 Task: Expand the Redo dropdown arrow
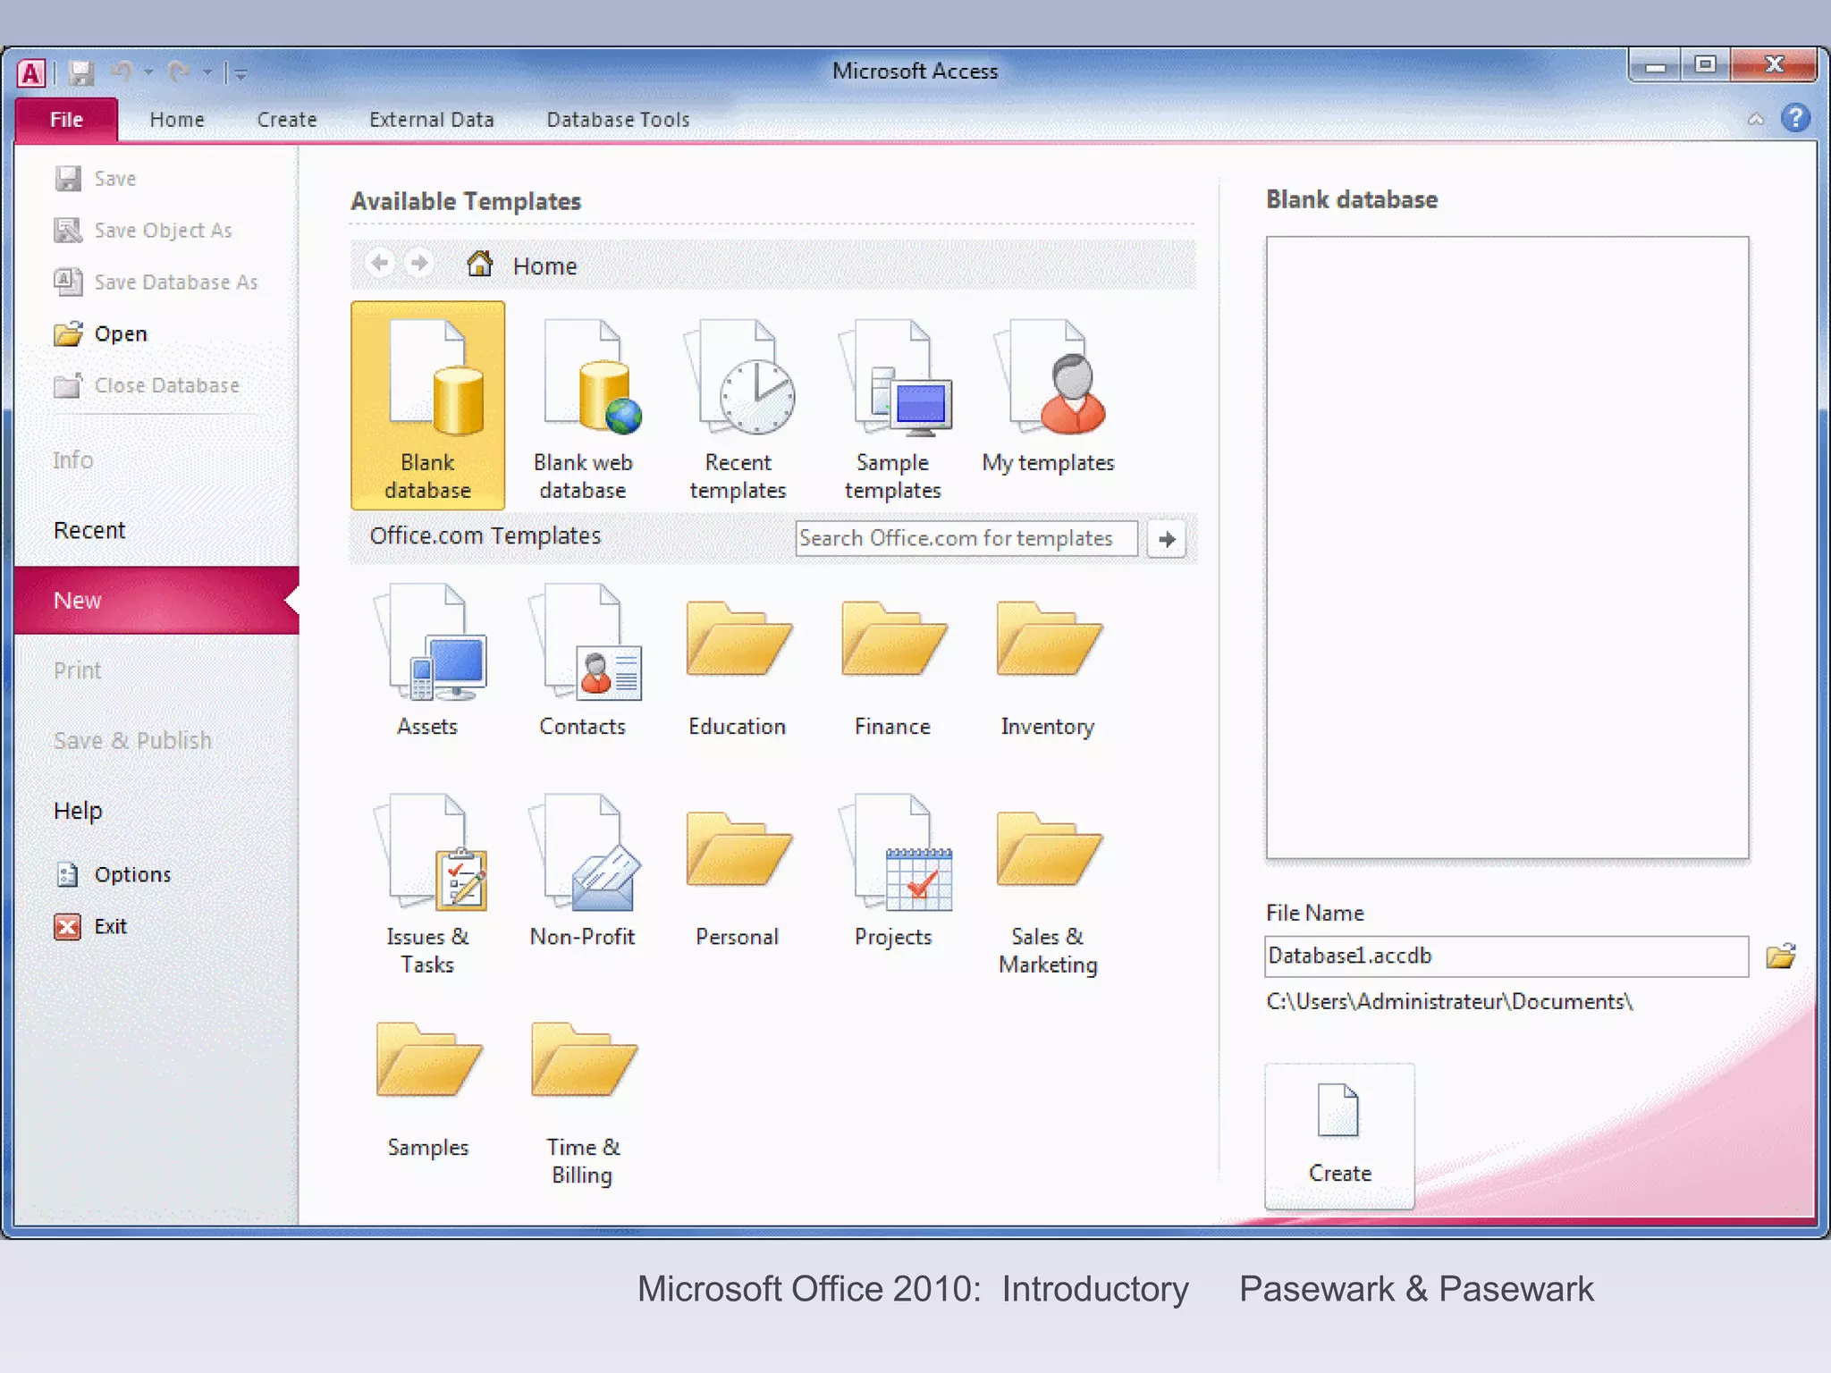[x=207, y=72]
